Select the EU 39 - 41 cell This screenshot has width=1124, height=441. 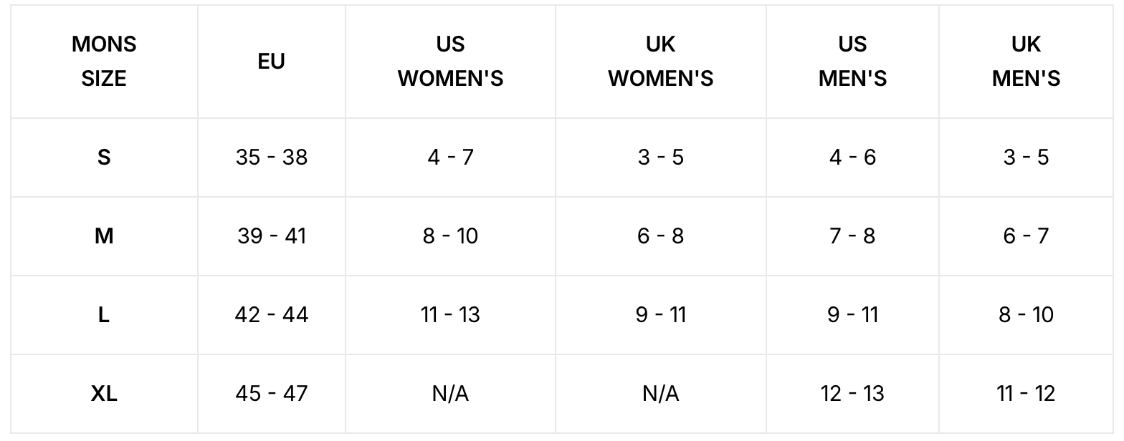click(271, 236)
